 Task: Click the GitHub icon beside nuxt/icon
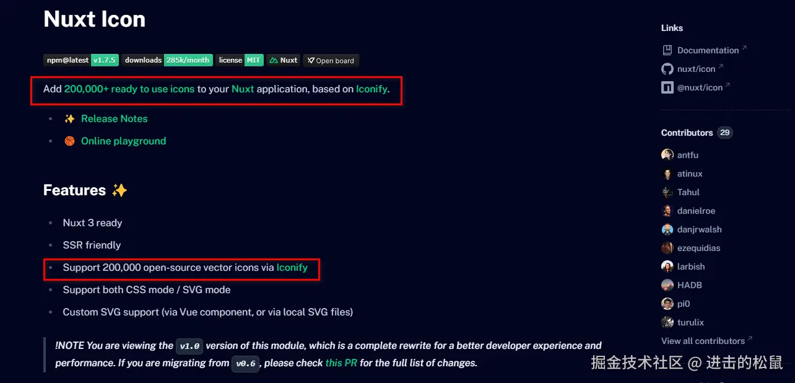pyautogui.click(x=667, y=69)
